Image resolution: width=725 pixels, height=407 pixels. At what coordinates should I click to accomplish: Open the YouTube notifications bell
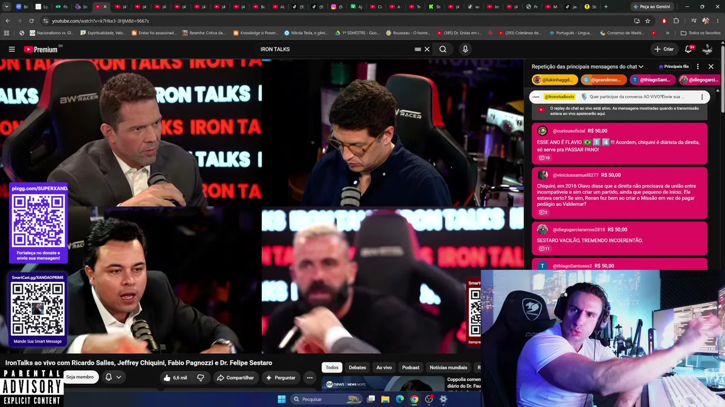[689, 49]
